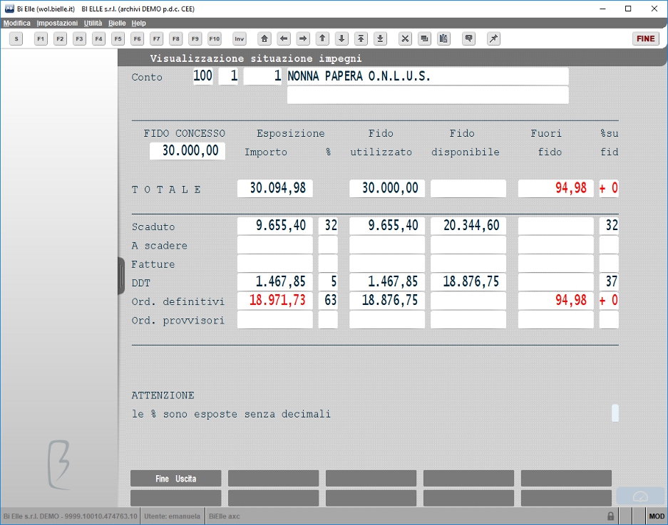Viewport: 668px width, 525px height.
Task: Click the speech bubble comment icon
Action: pyautogui.click(x=468, y=38)
